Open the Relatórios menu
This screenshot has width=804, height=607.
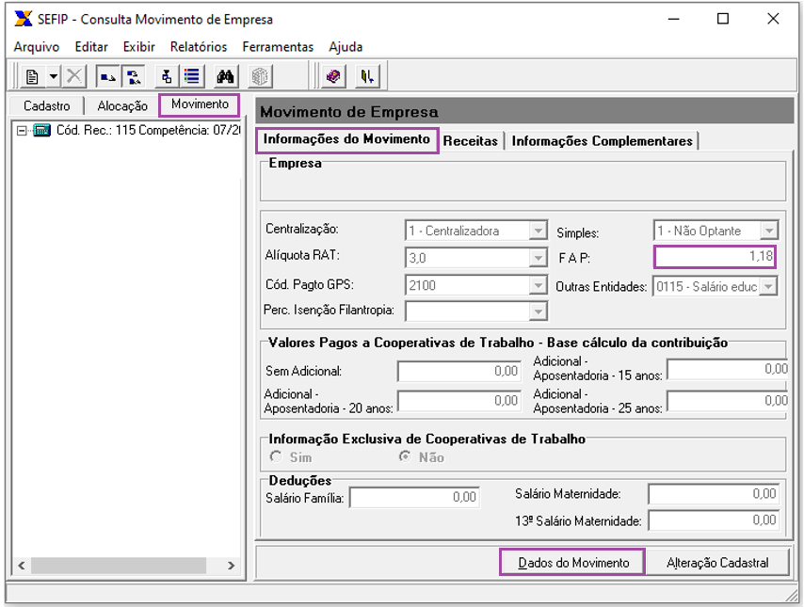pos(199,47)
